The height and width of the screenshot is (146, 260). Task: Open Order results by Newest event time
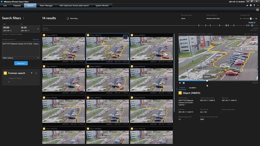pyautogui.click(x=213, y=19)
